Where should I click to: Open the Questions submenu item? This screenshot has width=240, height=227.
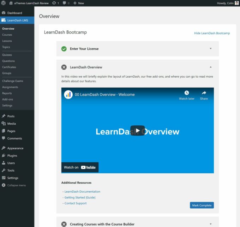click(8, 61)
